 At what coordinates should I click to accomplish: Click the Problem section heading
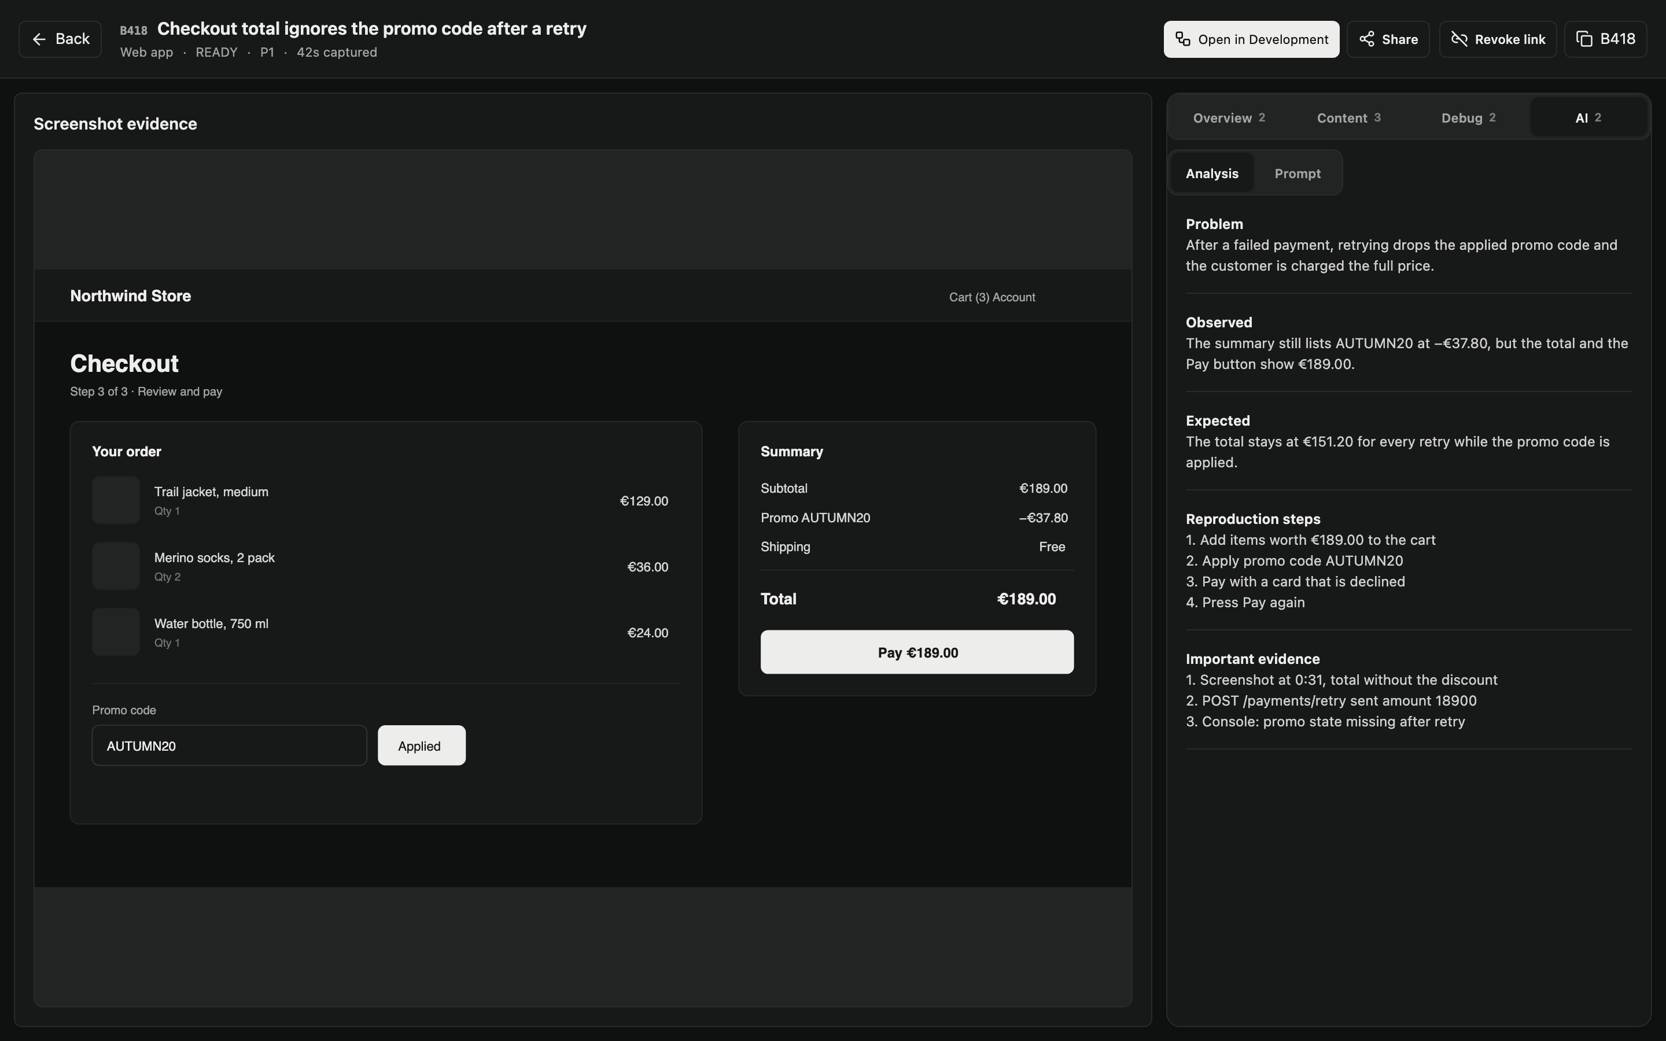point(1214,224)
